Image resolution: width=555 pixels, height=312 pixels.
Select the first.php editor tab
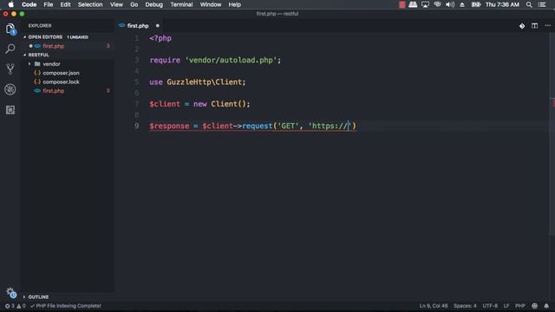tap(139, 26)
